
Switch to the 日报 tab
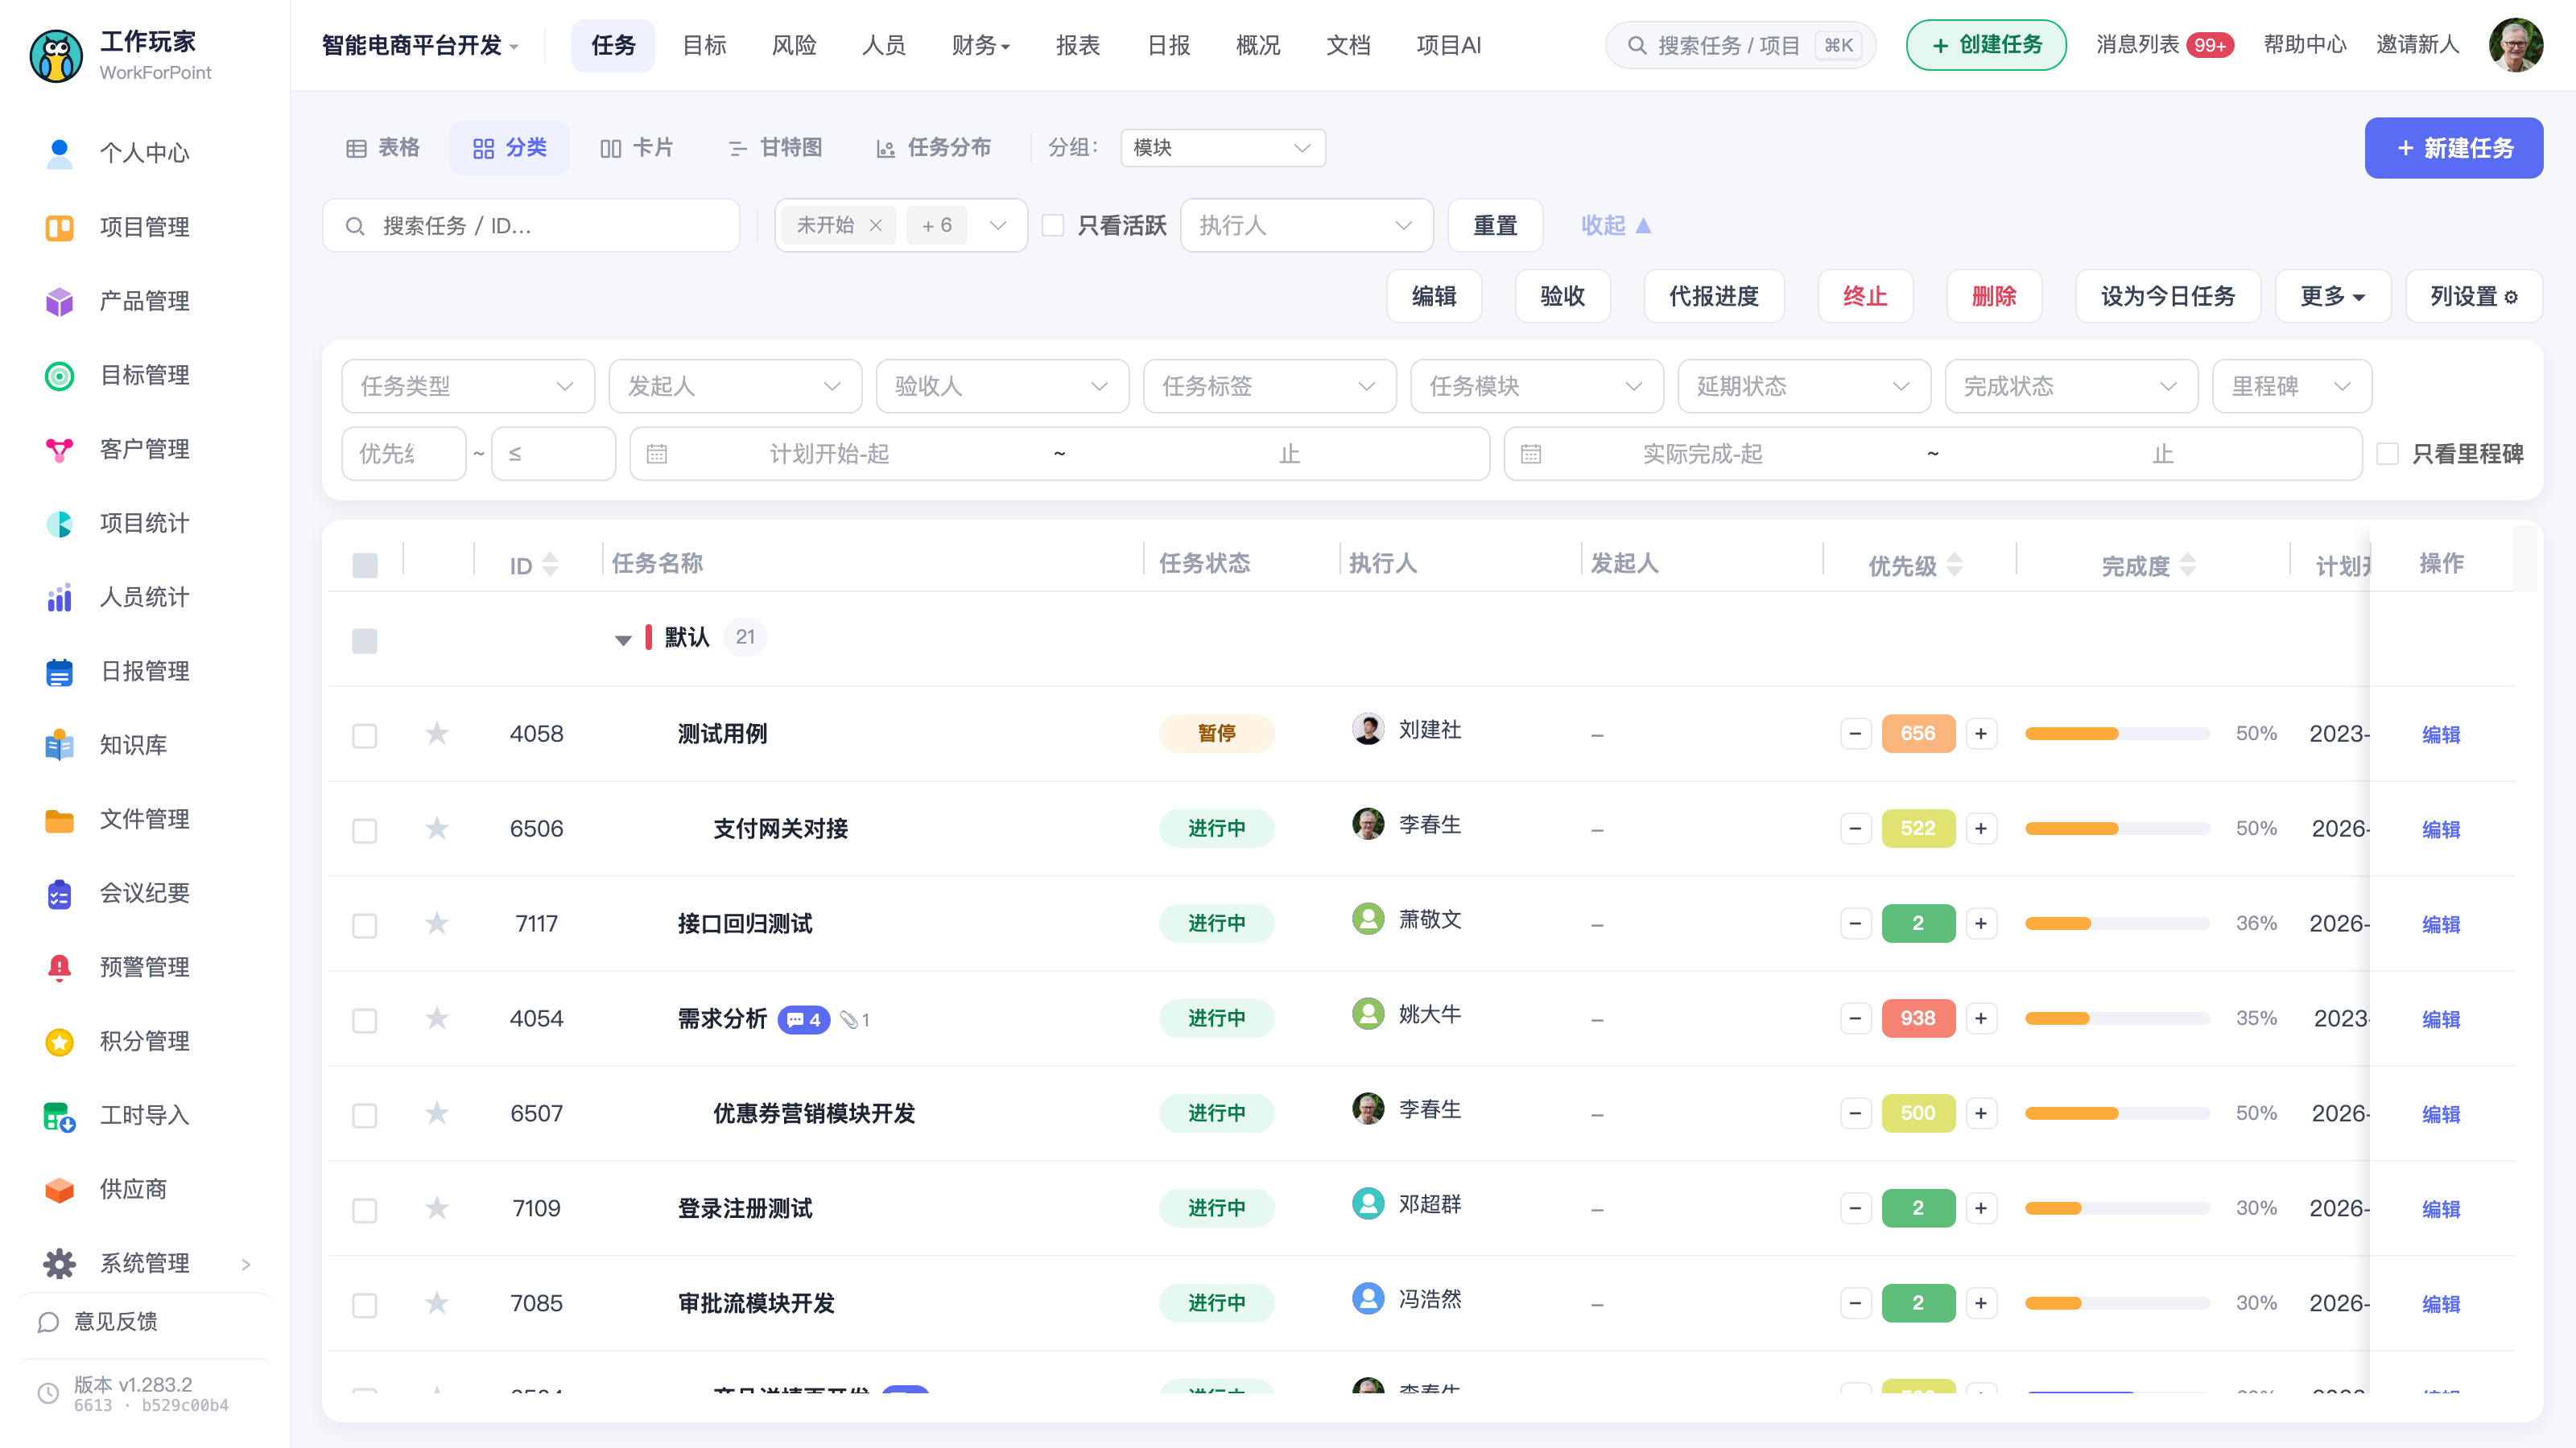point(1168,45)
